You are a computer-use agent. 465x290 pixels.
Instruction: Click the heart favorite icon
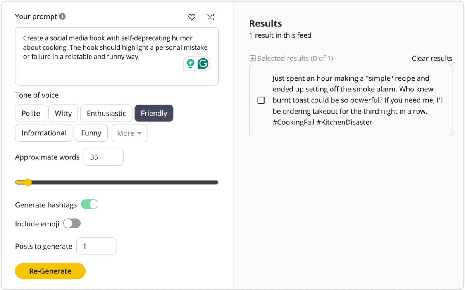pyautogui.click(x=191, y=17)
